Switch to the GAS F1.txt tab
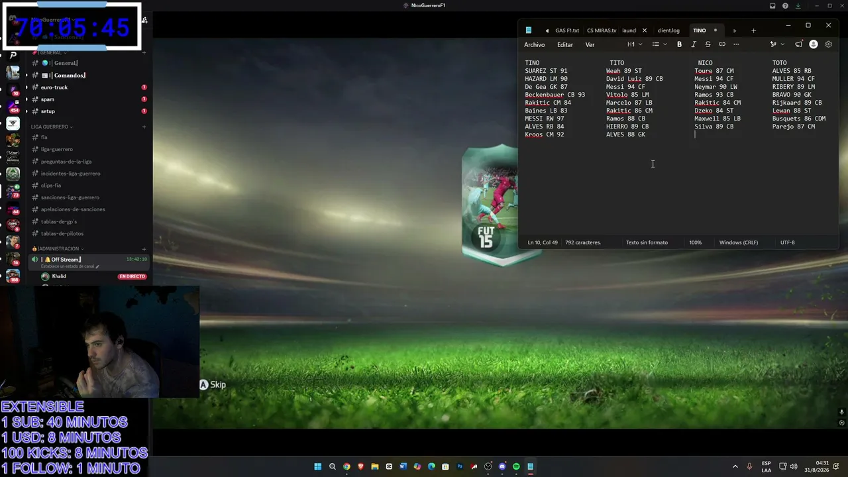 click(567, 30)
